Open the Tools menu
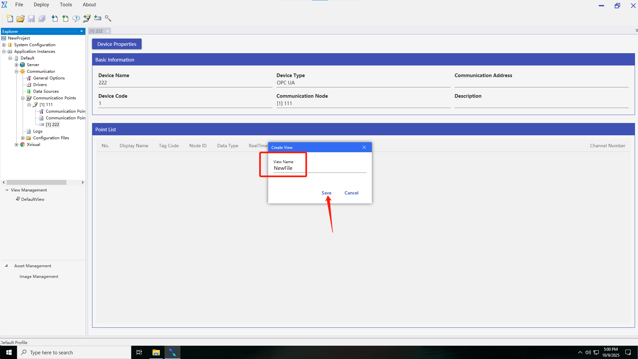Screen dimensions: 638x359 (66, 5)
